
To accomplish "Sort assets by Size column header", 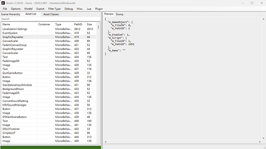I will coord(91,24).
